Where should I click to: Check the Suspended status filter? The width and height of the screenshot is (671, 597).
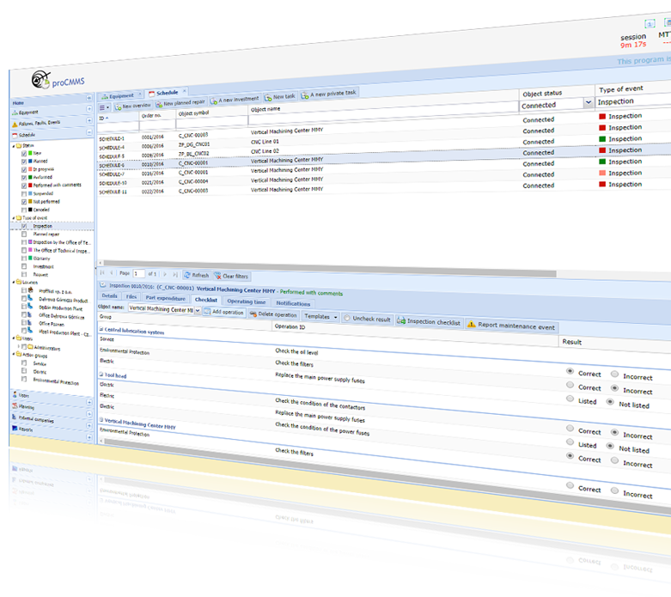click(24, 194)
